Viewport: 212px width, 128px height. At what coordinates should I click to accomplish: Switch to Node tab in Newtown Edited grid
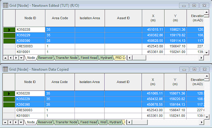pos(31,58)
